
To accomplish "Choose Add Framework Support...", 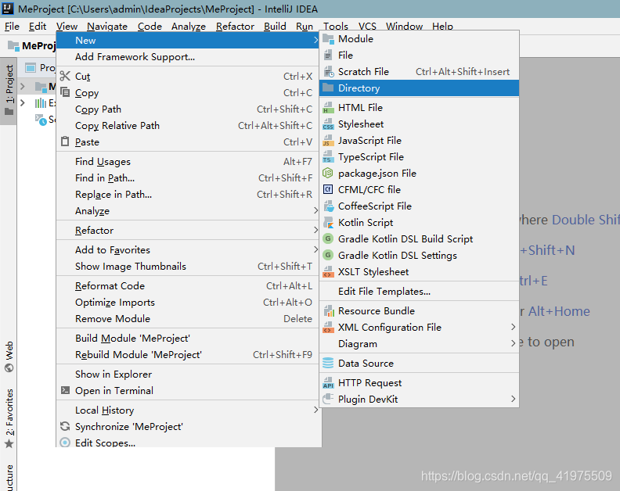I will point(188,57).
